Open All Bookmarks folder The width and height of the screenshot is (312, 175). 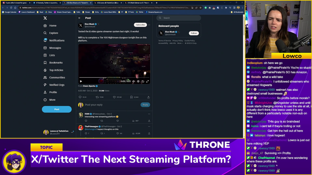tap(237, 12)
